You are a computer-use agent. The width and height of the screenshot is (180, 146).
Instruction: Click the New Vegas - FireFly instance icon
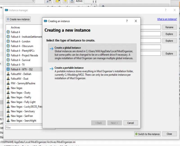pos(8,97)
